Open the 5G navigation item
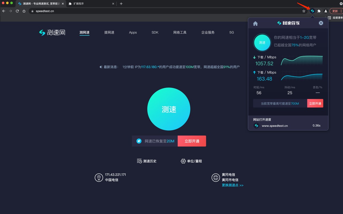Viewport: 343px width, 214px height. [x=232, y=32]
